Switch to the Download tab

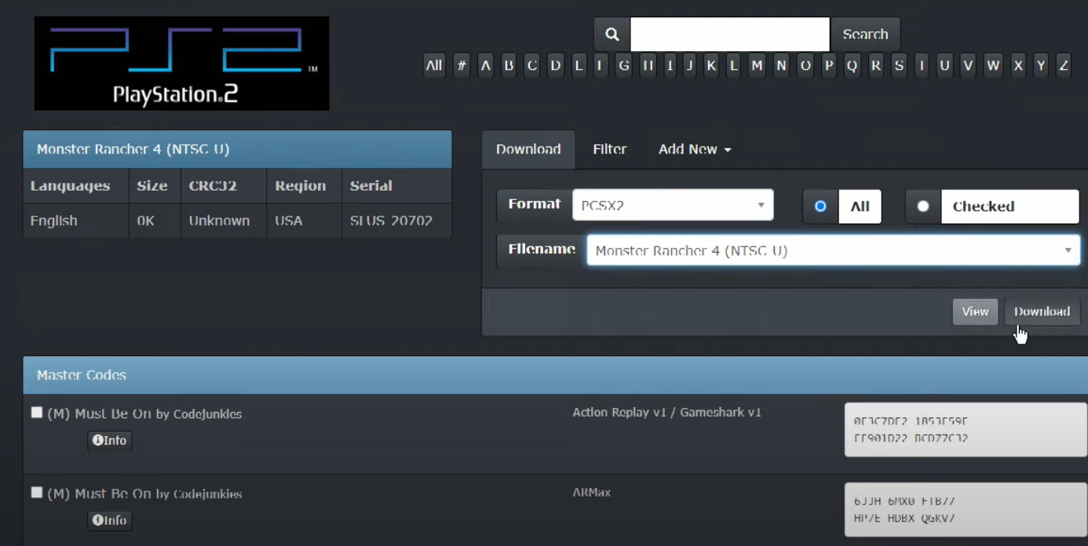point(528,149)
